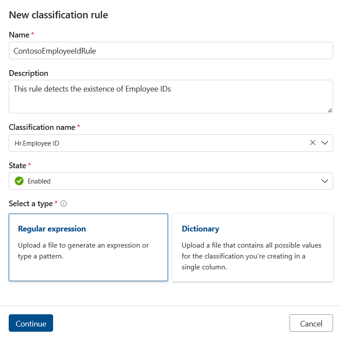
Task: Click the Continue button
Action: click(x=31, y=323)
